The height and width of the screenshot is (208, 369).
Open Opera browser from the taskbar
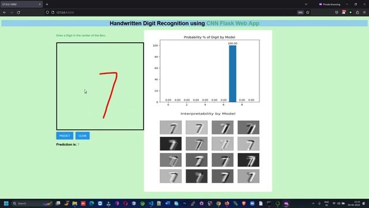tap(125, 203)
